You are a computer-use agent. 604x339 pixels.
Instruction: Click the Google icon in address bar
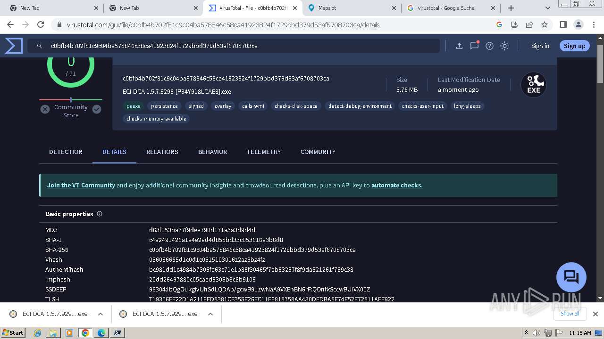499,24
